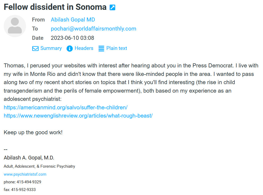This screenshot has height=195, width=263.
Task: Click the 'Keep up the good work!' line
Action: tap(33, 132)
